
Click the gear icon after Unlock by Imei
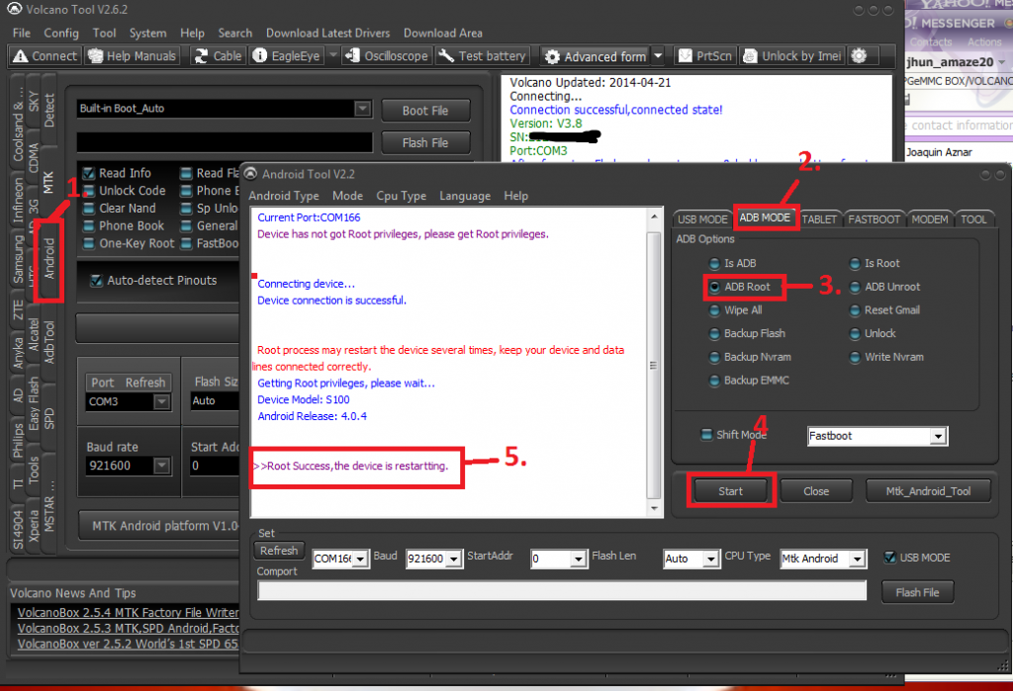point(859,56)
